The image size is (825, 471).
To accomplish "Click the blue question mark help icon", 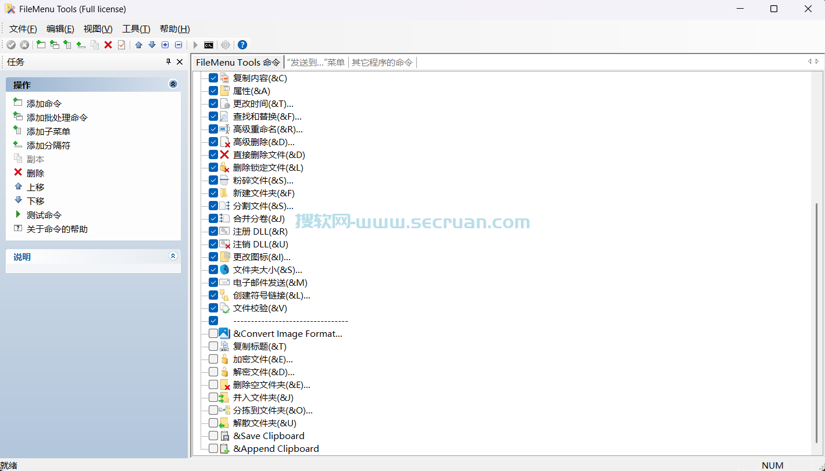I will [x=242, y=45].
